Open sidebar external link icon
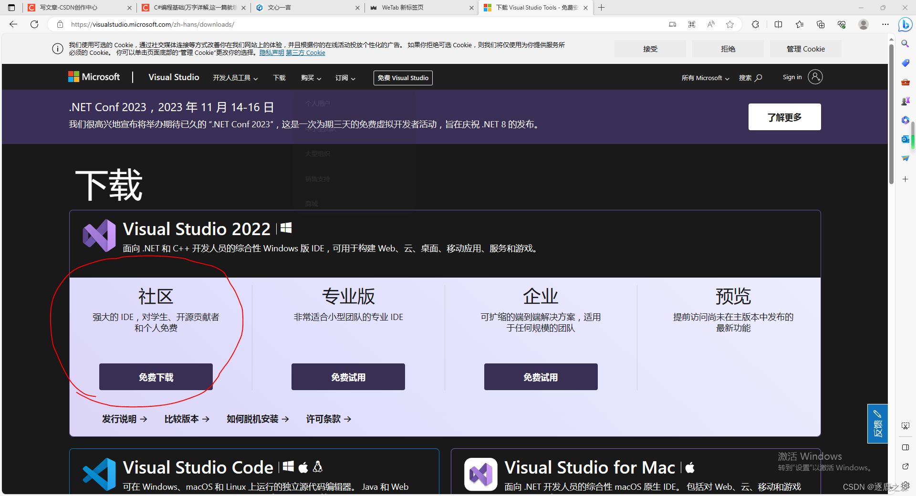The height and width of the screenshot is (496, 916). click(x=905, y=466)
